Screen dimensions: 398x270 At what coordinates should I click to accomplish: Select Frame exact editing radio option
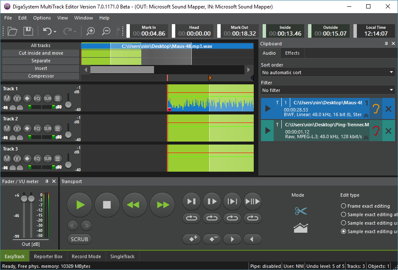click(344, 206)
